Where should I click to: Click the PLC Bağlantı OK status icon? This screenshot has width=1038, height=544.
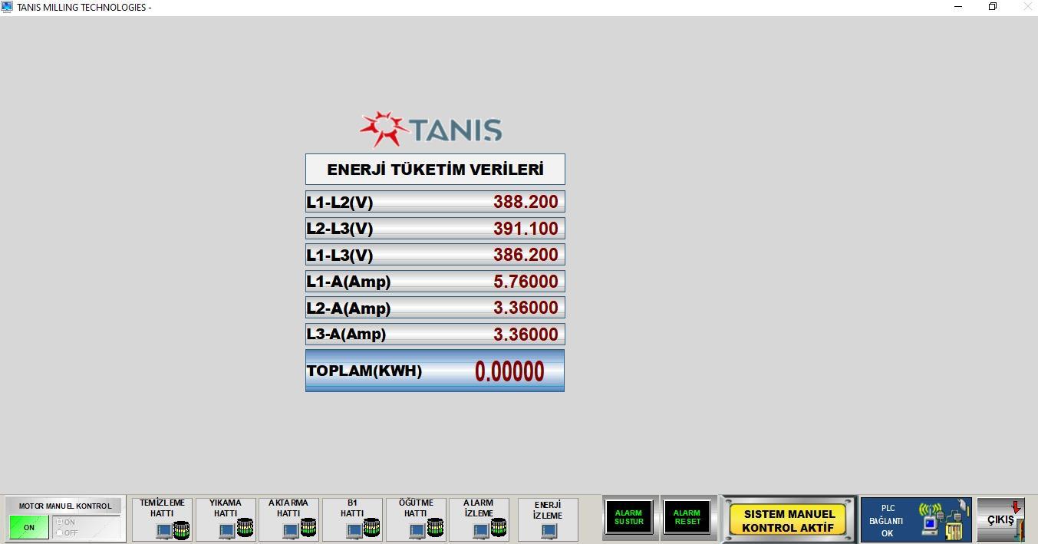click(916, 519)
